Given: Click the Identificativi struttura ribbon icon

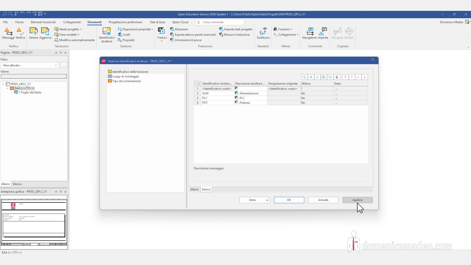Looking at the screenshot, I should coord(107,35).
